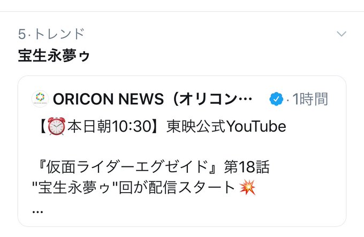364x237 pixels.
Task: Click the alarm clock emoji
Action: tap(56, 126)
